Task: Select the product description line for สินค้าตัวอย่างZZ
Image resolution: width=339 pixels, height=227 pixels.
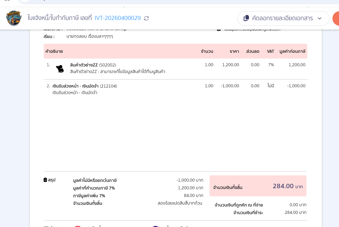Action: pyautogui.click(x=118, y=72)
